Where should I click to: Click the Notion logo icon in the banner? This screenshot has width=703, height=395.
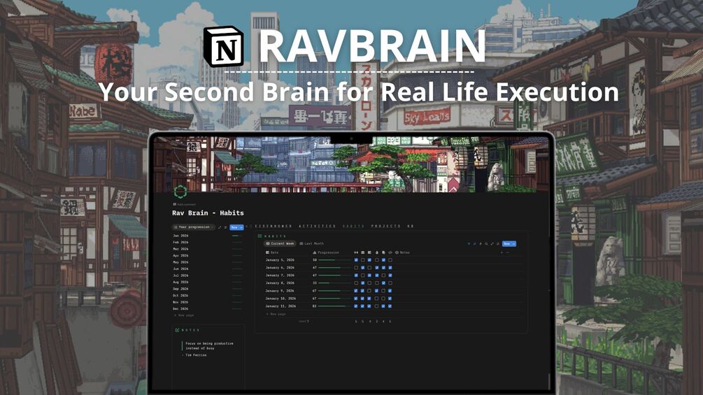pyautogui.click(x=224, y=47)
